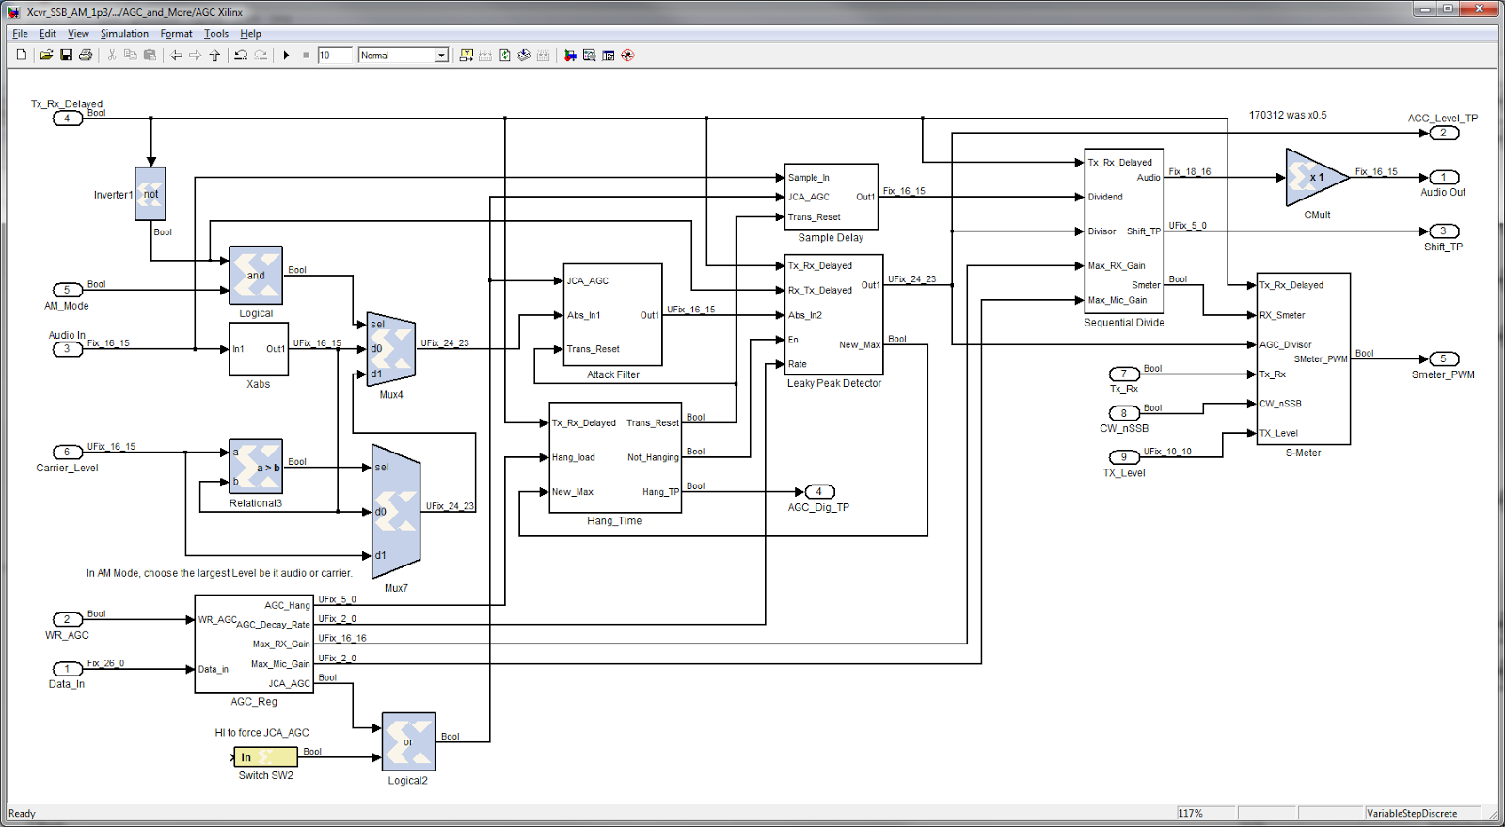The image size is (1505, 827).
Task: Toggle the Switch SW2 block
Action: (266, 757)
